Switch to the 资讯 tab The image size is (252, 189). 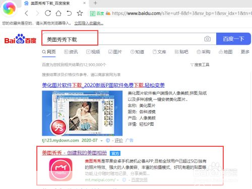71,52
